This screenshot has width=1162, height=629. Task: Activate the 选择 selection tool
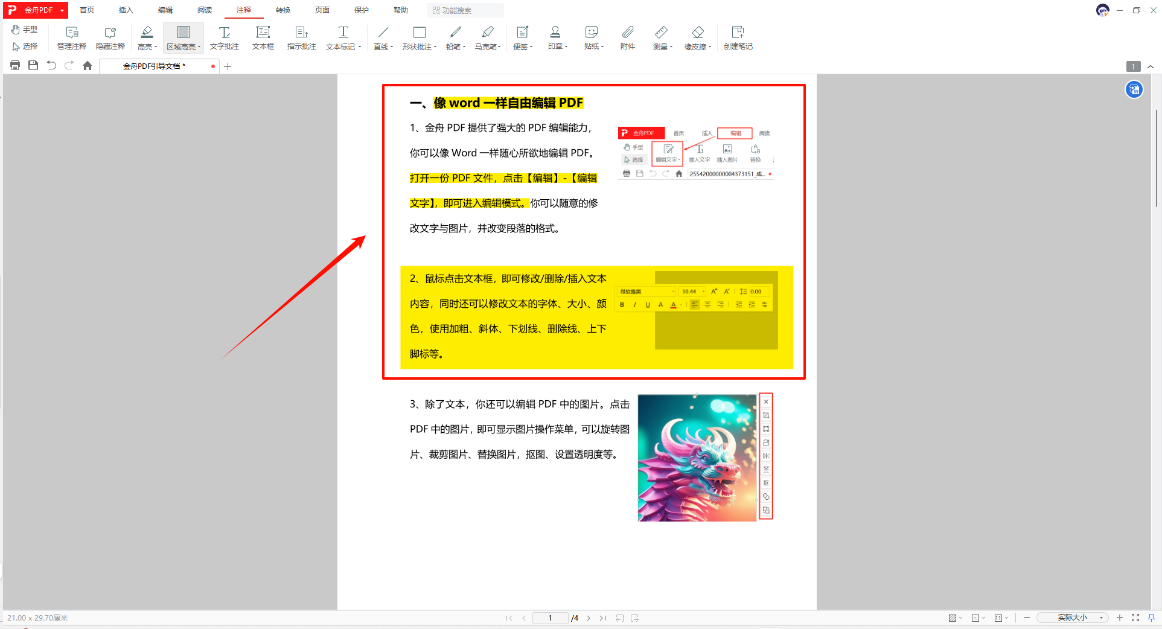tap(24, 46)
